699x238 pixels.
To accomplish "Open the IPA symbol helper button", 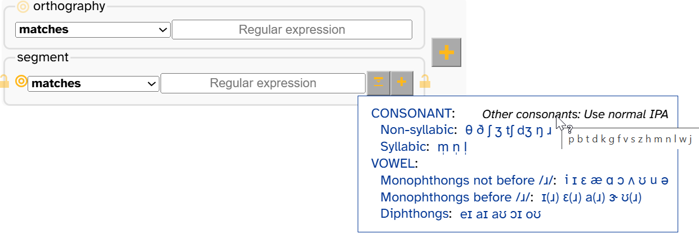I will (x=379, y=83).
